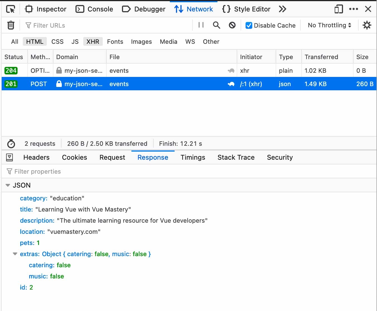Toggle the Disable Cache checkbox
Screen dimensions: 377x311
click(249, 25)
